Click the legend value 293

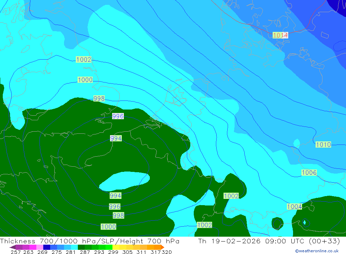pos(99,252)
